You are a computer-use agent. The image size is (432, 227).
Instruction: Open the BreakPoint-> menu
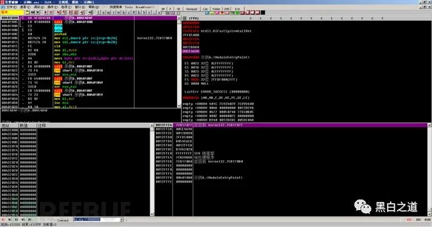click(145, 7)
